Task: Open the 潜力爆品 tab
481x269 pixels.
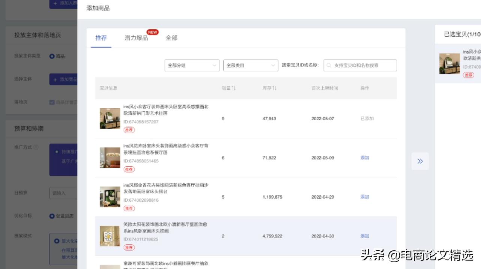Action: pyautogui.click(x=136, y=38)
